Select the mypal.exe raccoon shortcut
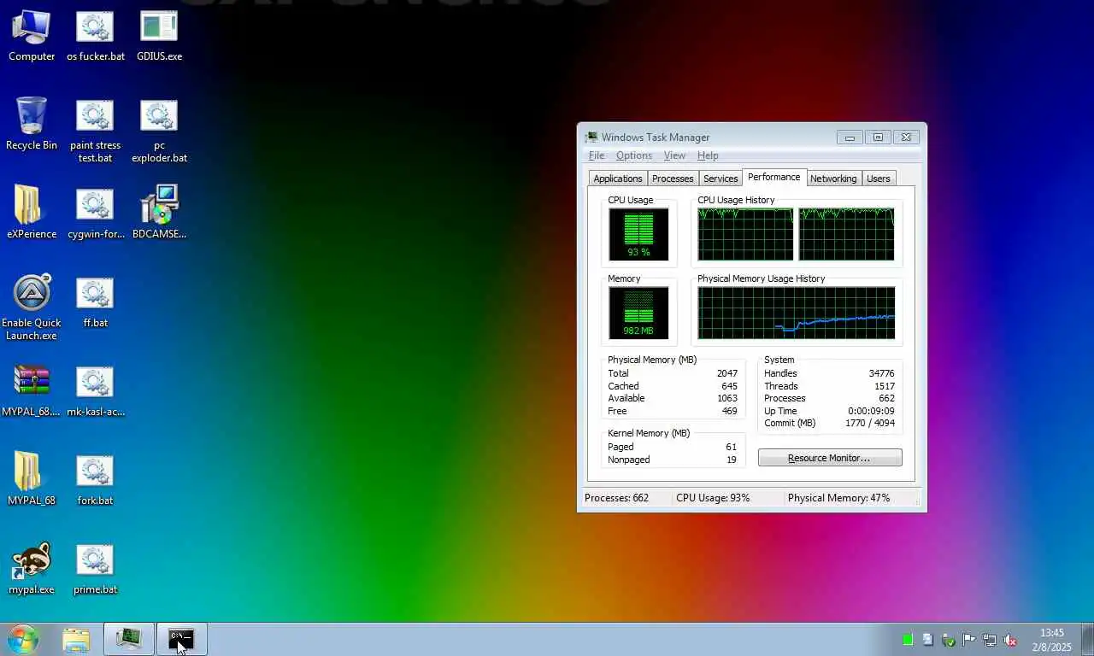Image resolution: width=1094 pixels, height=656 pixels. pos(32,569)
